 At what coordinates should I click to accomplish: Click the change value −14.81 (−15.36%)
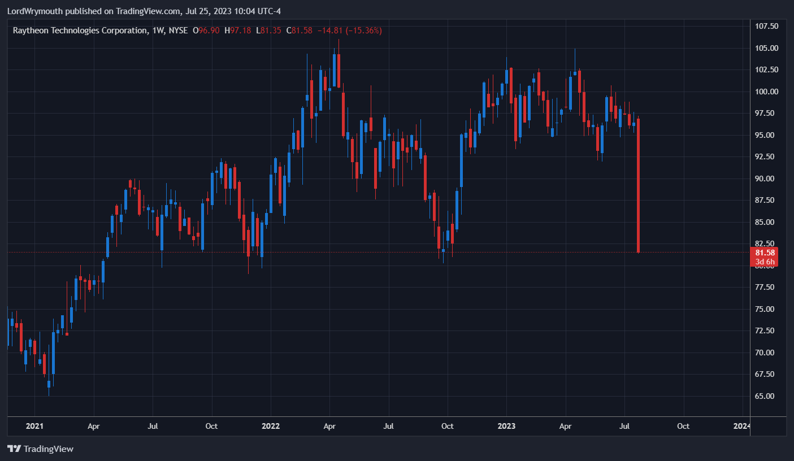[x=349, y=31]
